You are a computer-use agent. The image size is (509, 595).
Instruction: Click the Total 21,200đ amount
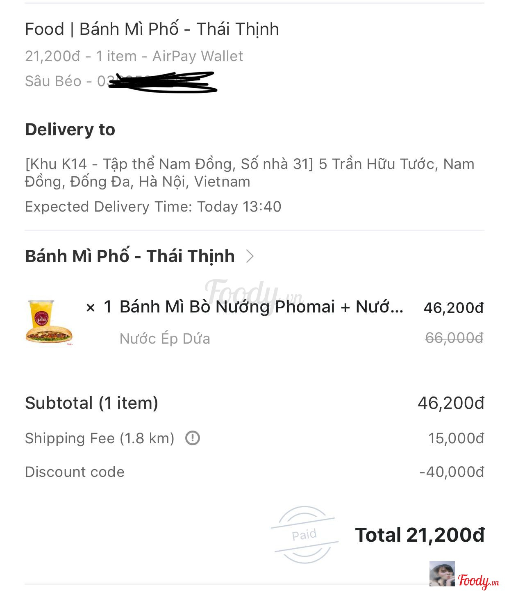point(419,535)
